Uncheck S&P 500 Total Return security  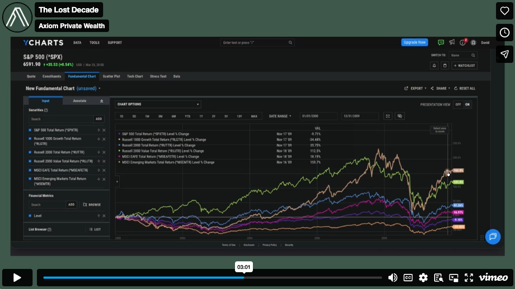[x=30, y=130]
